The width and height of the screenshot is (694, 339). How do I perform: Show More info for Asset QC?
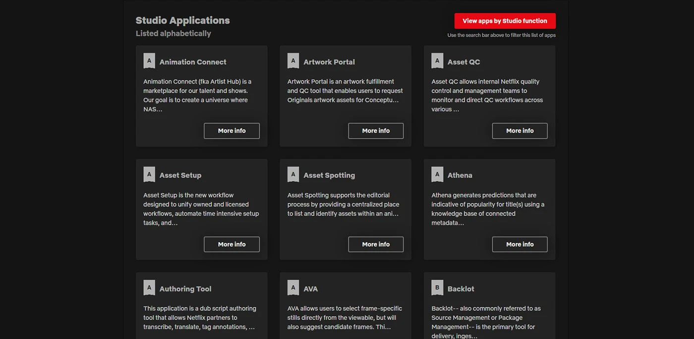[x=520, y=131]
